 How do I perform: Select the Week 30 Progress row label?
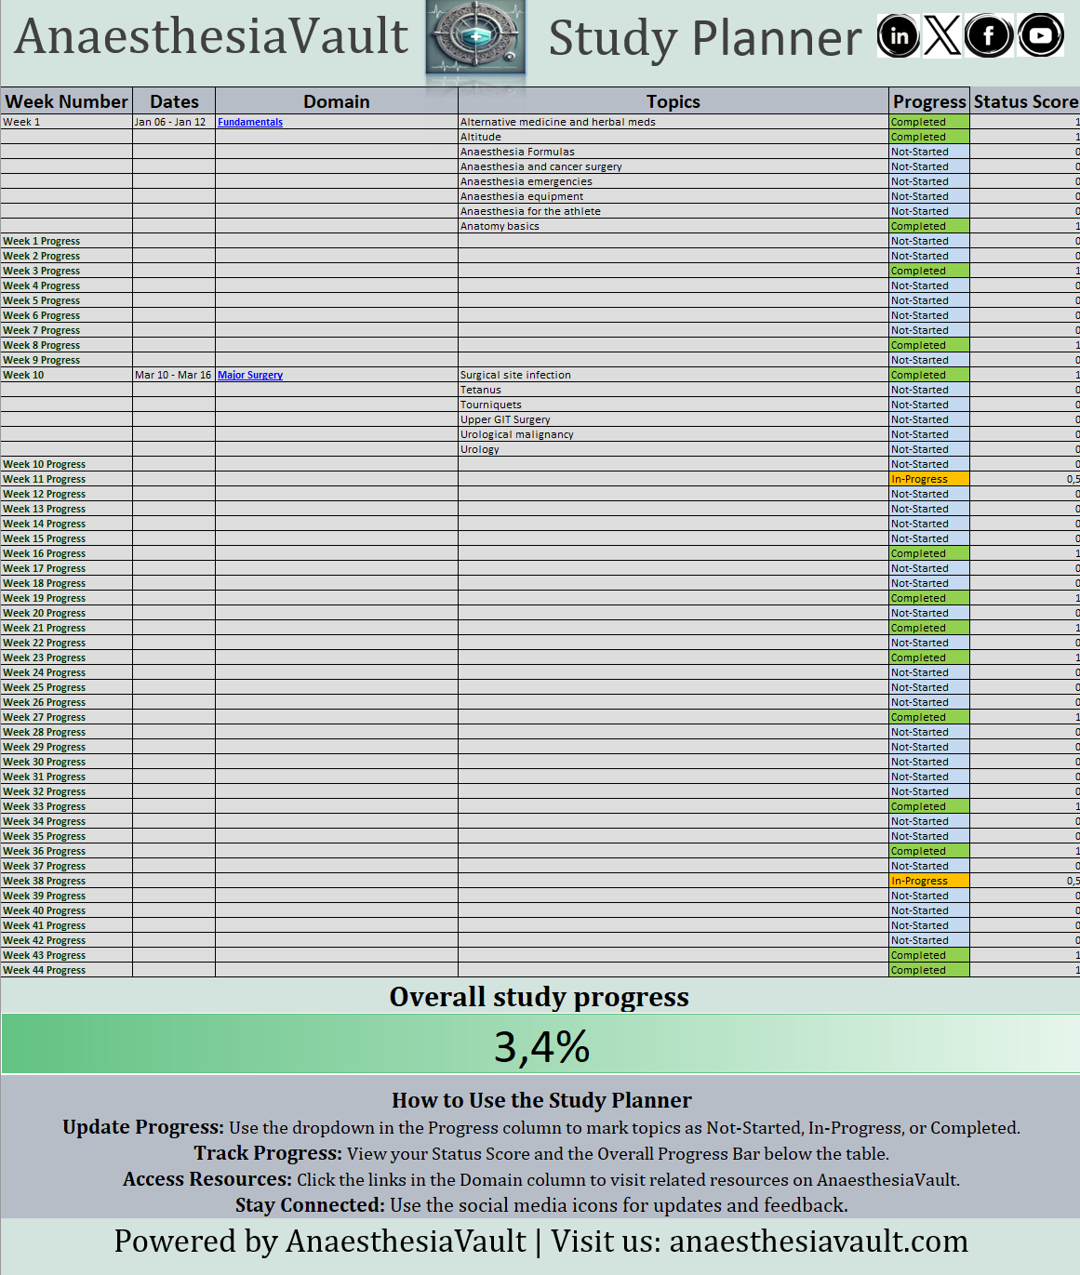[66, 762]
